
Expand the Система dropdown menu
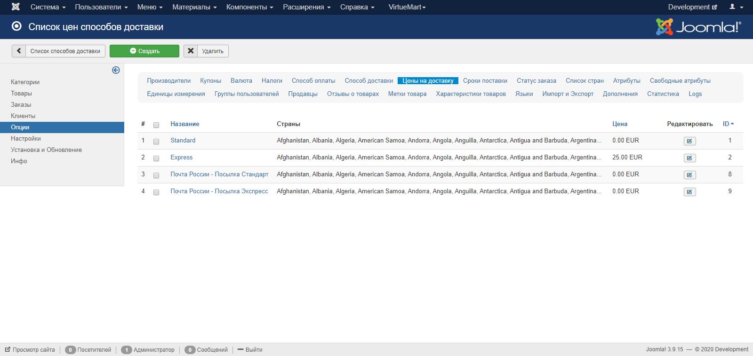48,7
